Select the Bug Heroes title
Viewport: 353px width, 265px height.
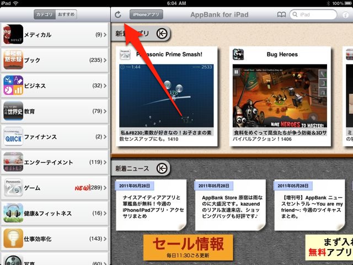[x=282, y=54]
